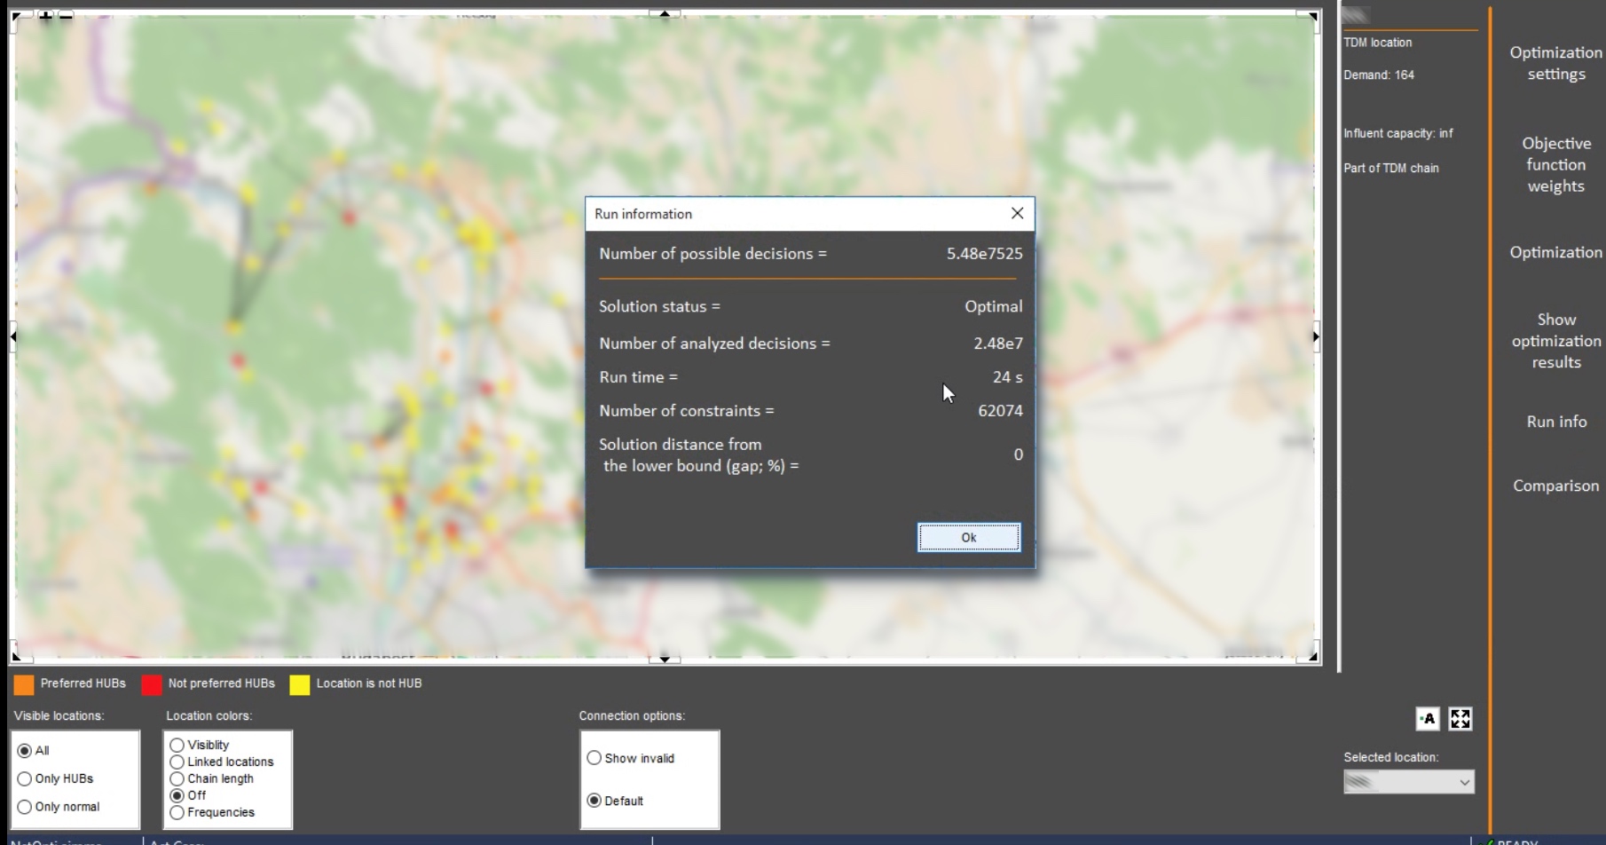Select the Only HUBs radio button
Screen dimensions: 1606x845
(x=25, y=778)
